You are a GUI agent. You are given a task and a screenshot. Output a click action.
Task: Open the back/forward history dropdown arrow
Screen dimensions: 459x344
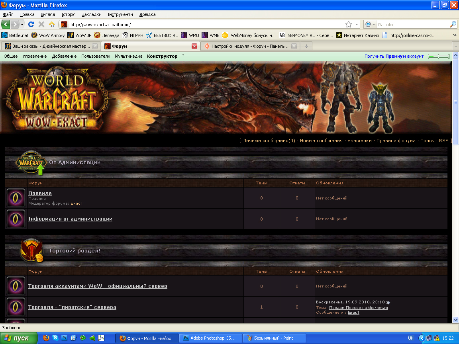[x=22, y=24]
